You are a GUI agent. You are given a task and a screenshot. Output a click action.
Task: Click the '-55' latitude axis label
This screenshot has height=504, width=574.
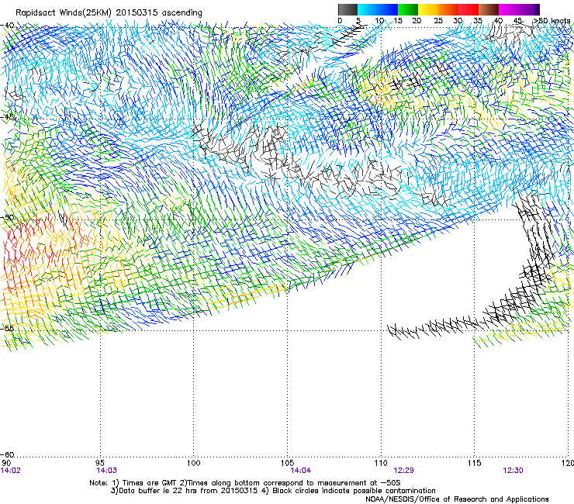[x=7, y=328]
